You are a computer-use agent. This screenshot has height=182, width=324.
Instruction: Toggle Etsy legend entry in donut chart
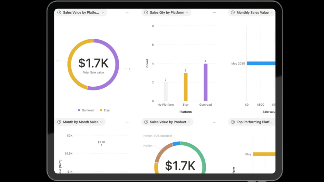105,110
